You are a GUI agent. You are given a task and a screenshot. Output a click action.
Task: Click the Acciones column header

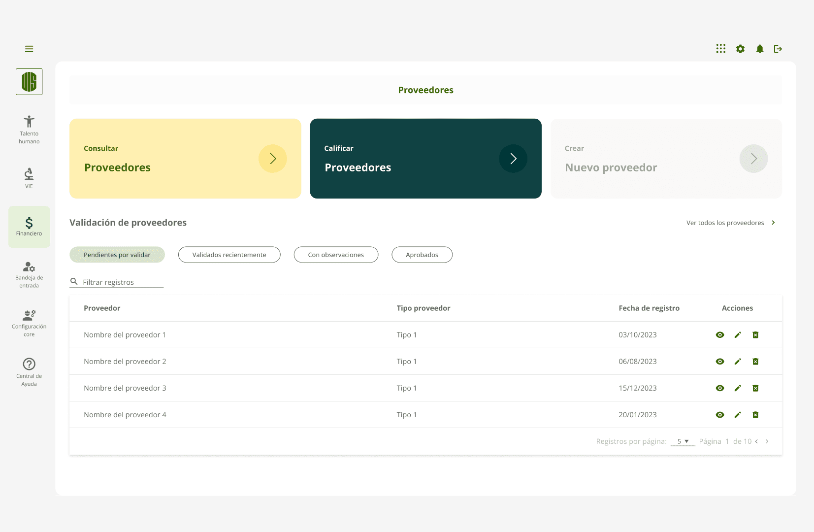[738, 308]
